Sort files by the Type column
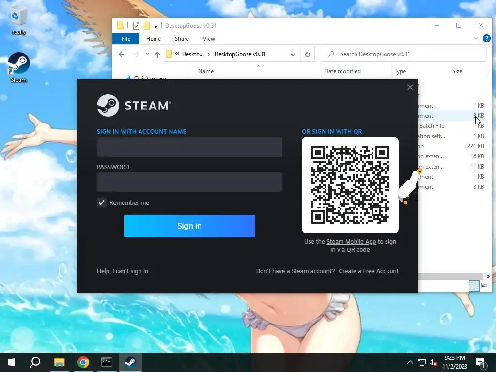 [x=400, y=71]
